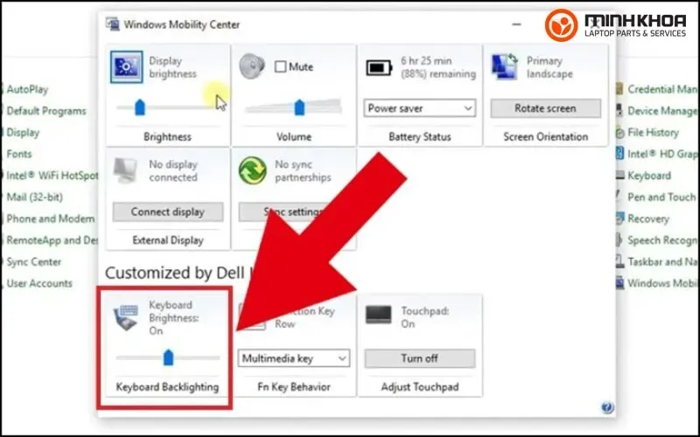This screenshot has height=437, width=700.
Task: Turn off the touchpad
Action: (x=419, y=358)
